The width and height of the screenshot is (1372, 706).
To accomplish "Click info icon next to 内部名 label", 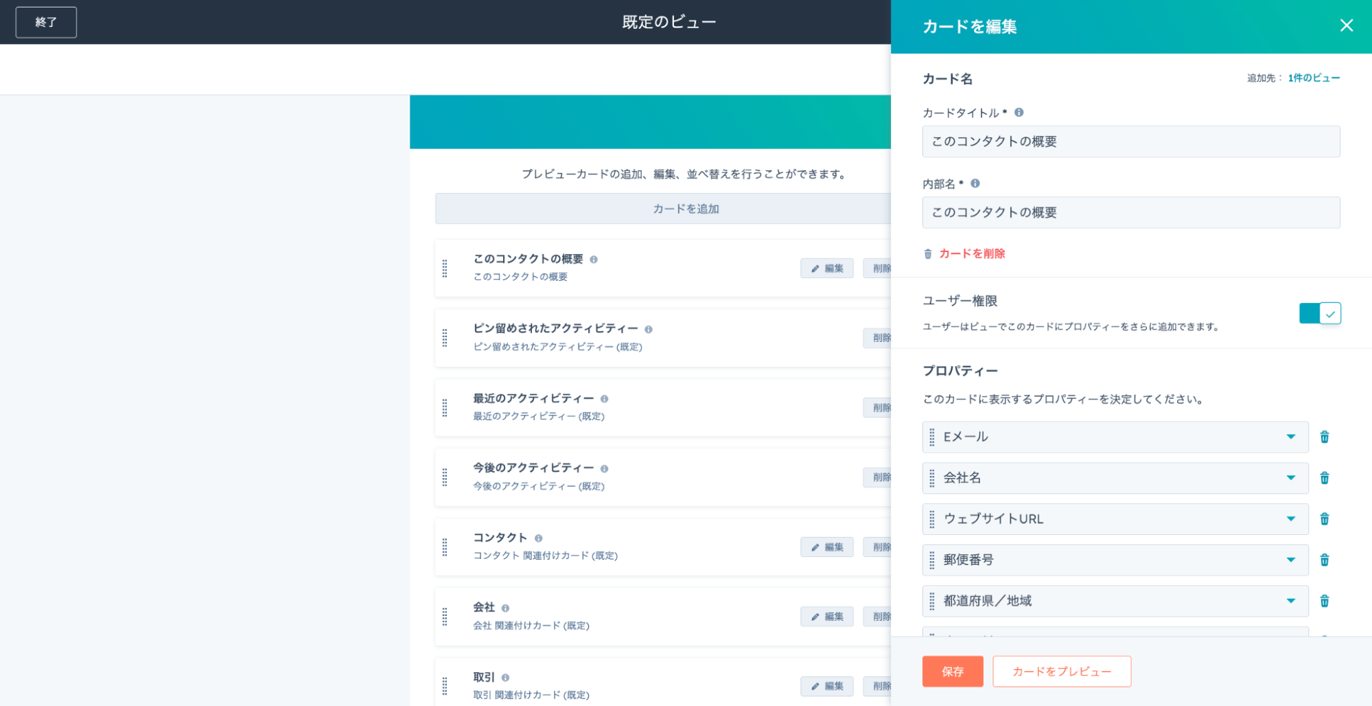I will [975, 183].
